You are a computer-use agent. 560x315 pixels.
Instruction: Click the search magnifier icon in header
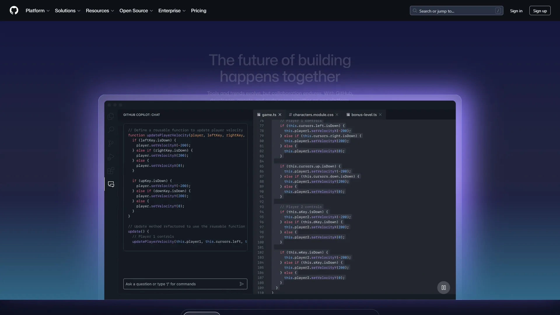415,11
